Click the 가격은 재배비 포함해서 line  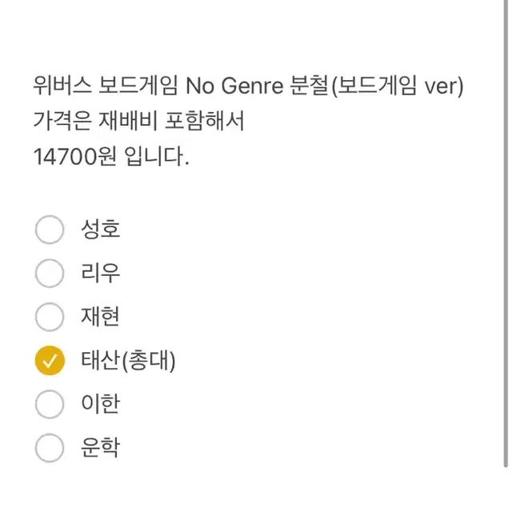138,122
